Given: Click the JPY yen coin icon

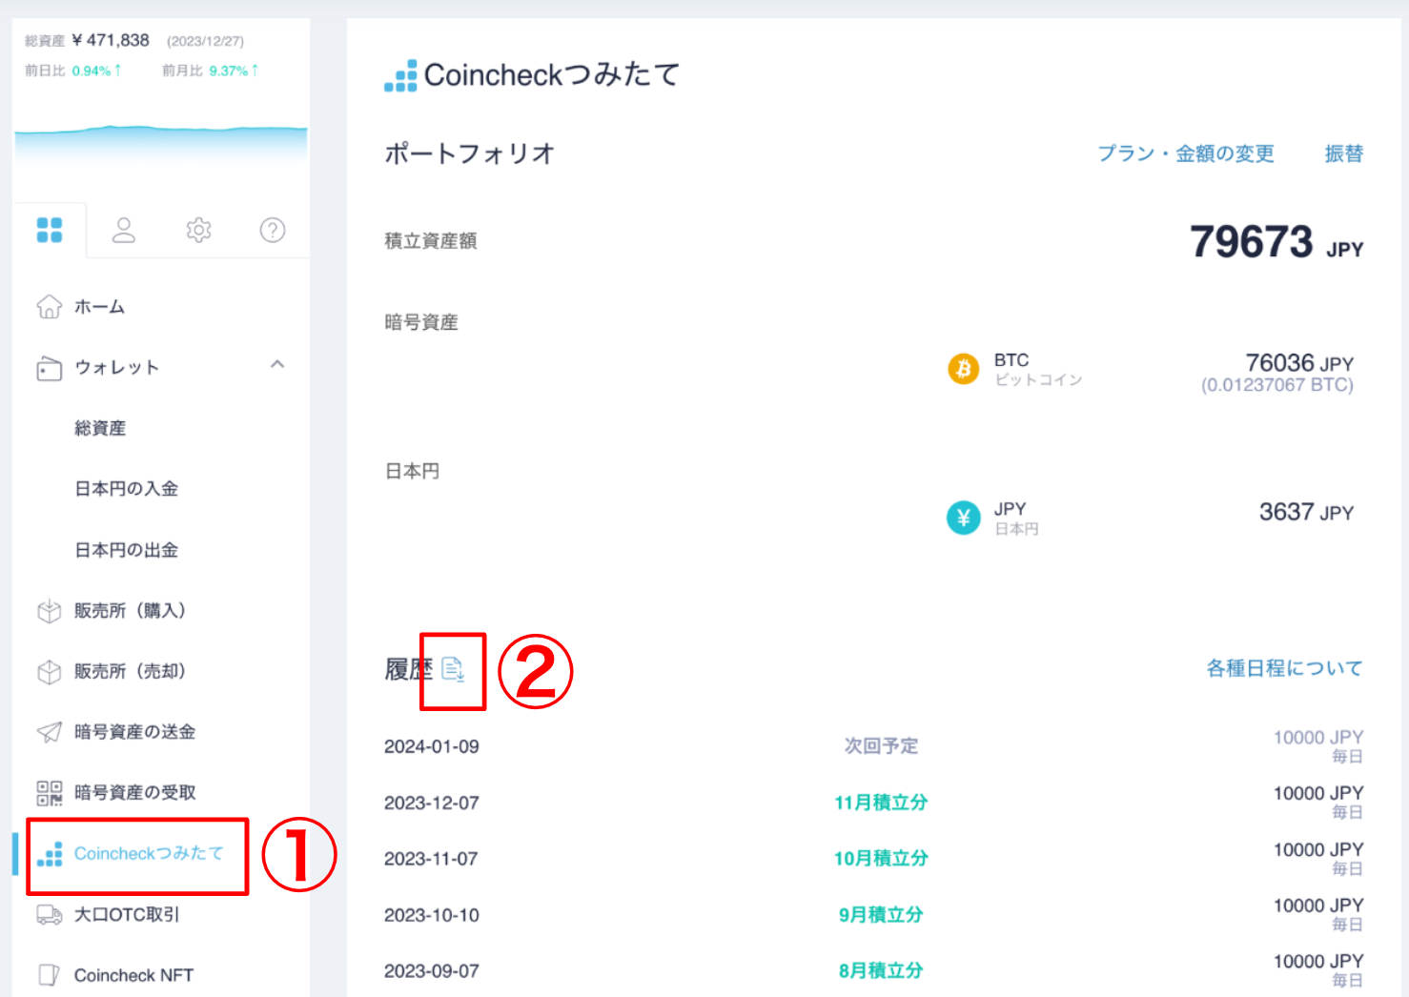Looking at the screenshot, I should (x=963, y=518).
